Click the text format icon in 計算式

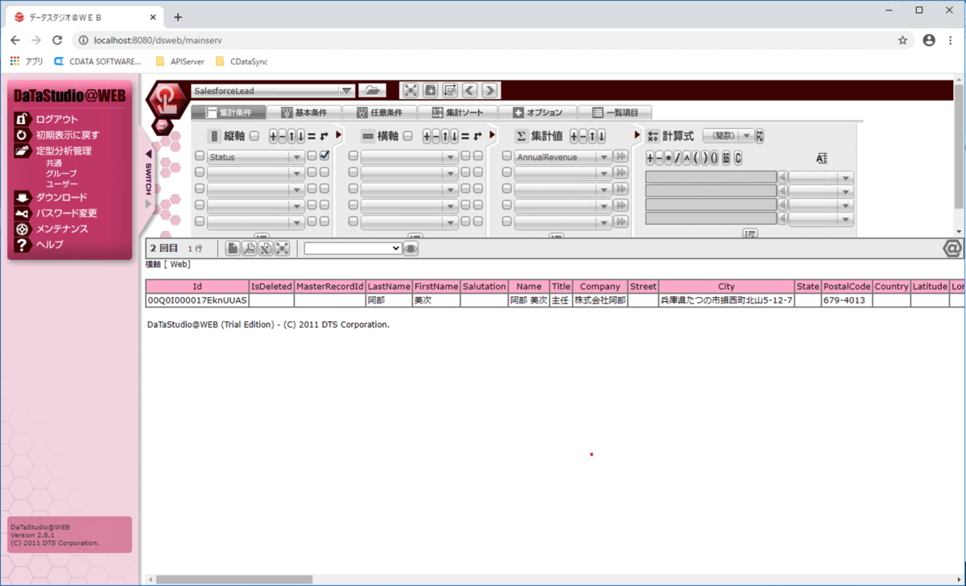[821, 158]
